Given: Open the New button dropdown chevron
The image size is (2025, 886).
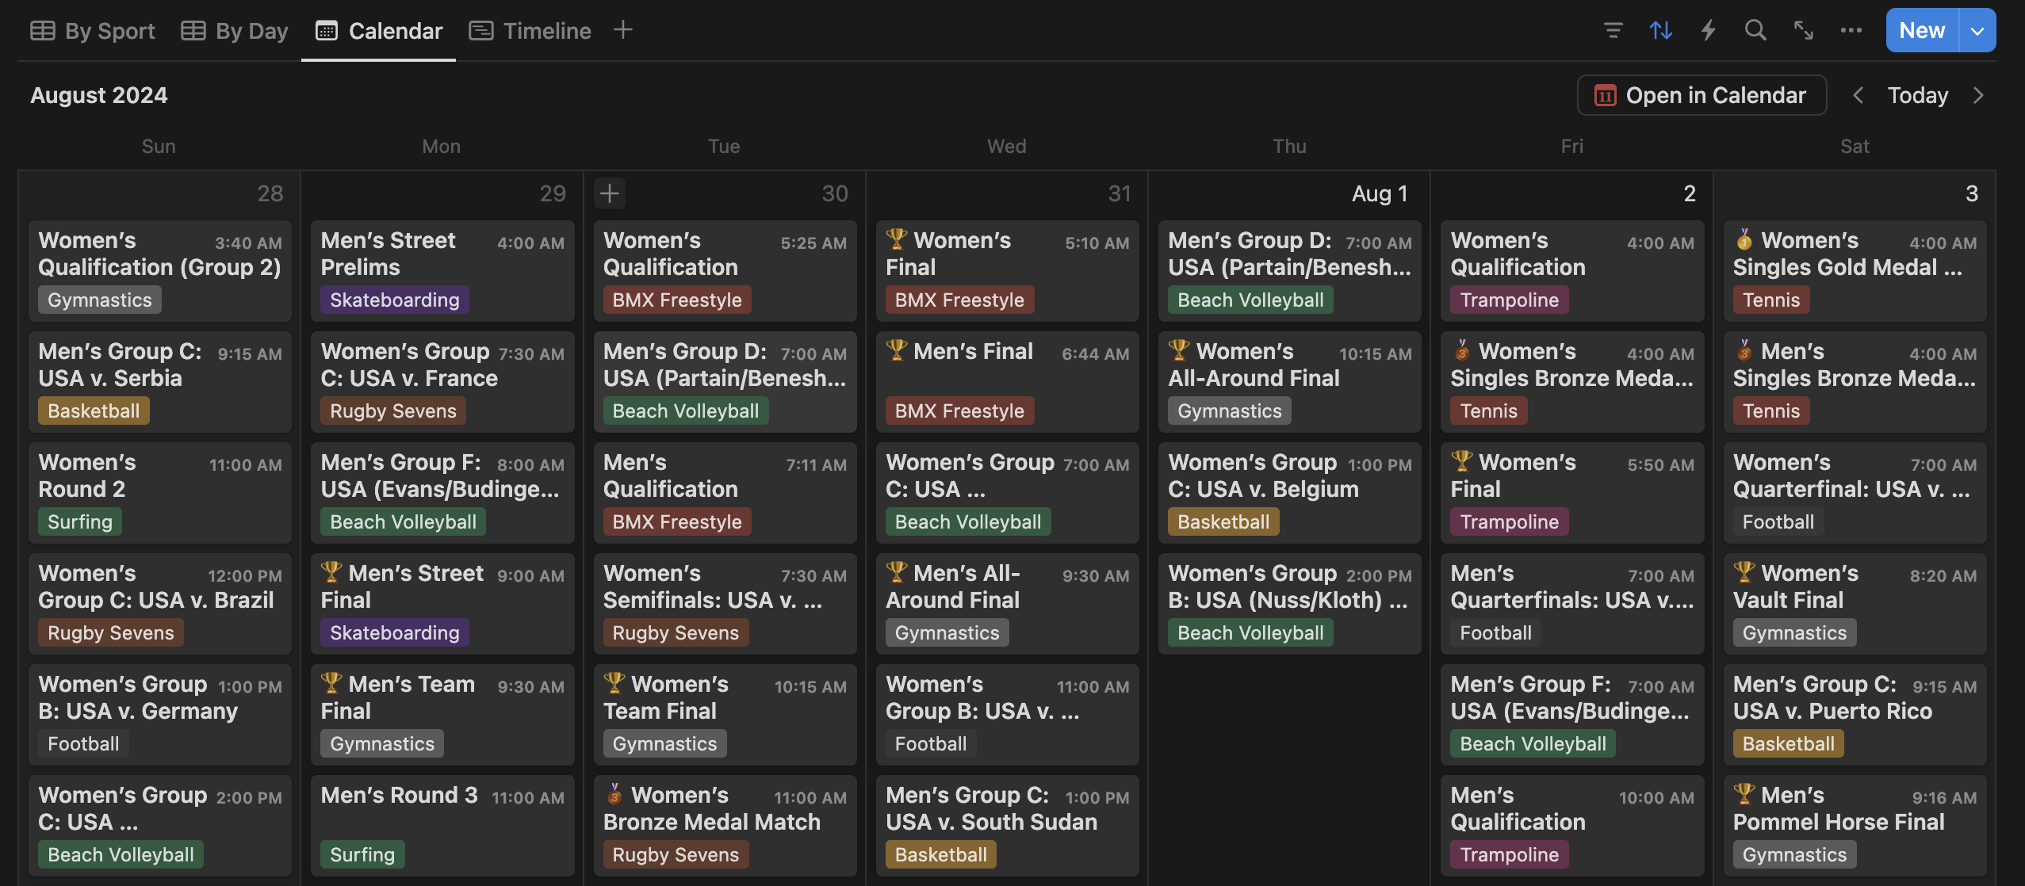Looking at the screenshot, I should coord(1979,30).
